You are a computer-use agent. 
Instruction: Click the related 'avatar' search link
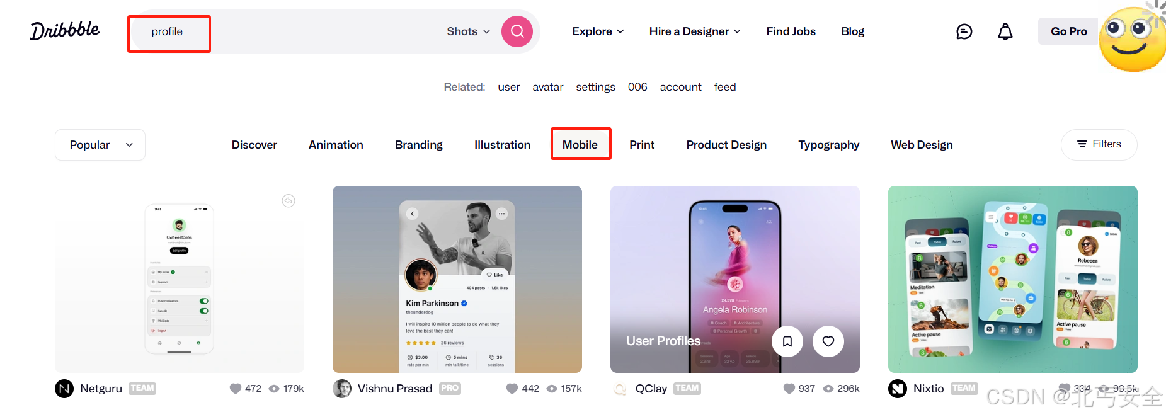pyautogui.click(x=547, y=87)
